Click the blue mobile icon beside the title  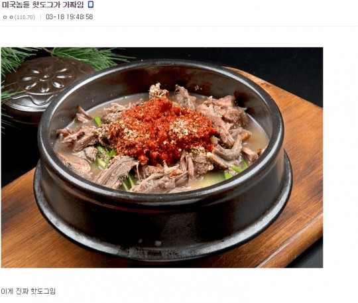pyautogui.click(x=91, y=5)
